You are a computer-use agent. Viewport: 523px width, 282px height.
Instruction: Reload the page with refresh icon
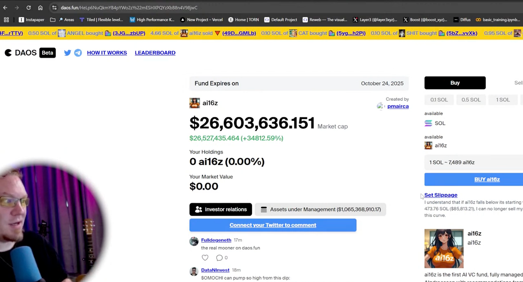28,7
